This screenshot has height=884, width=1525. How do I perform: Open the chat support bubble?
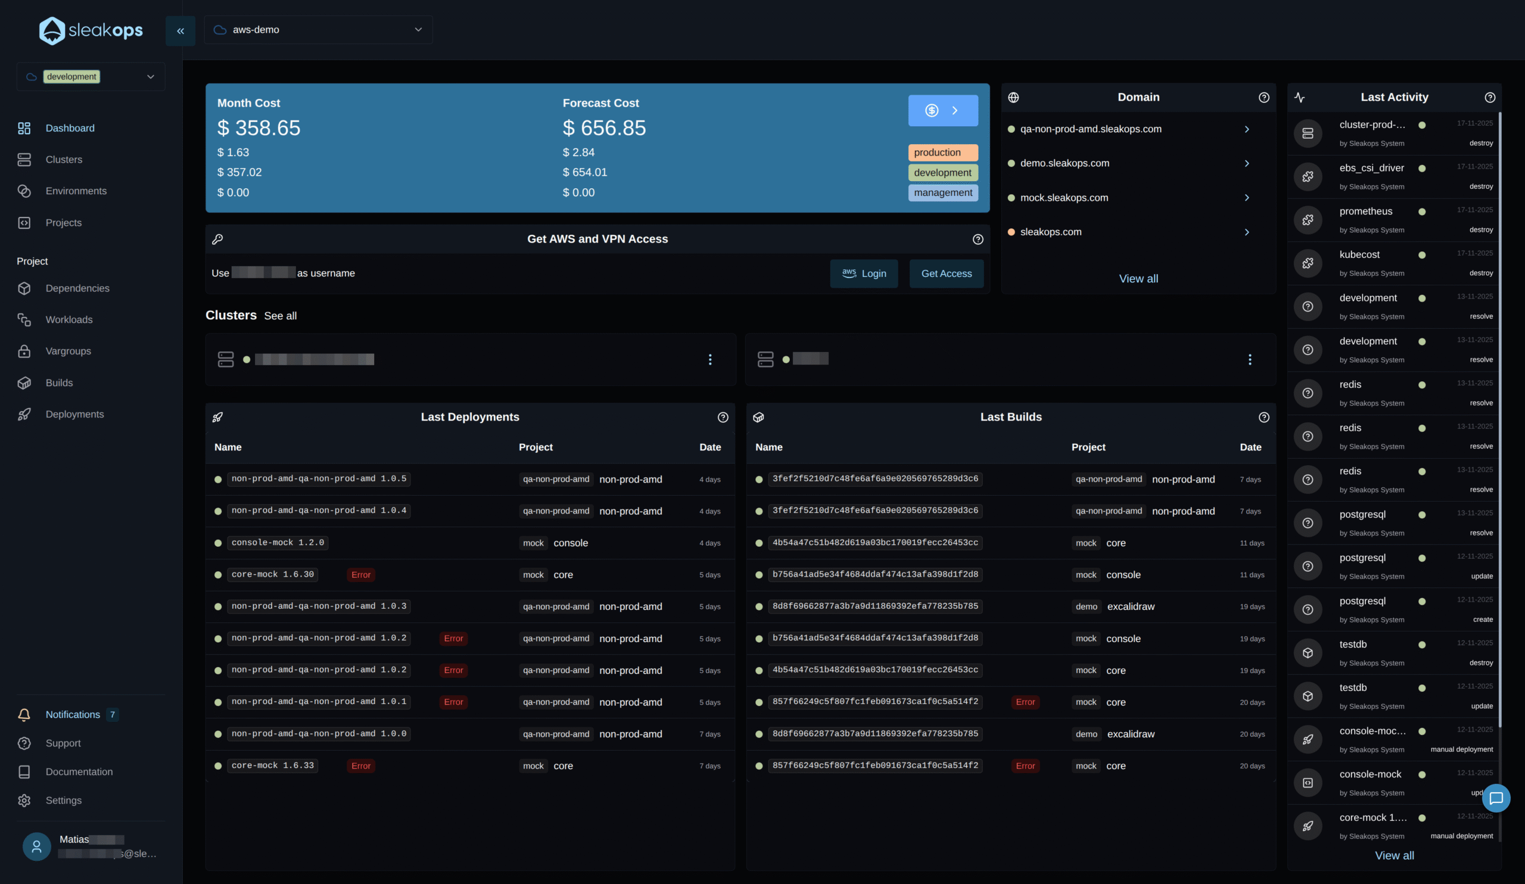[x=1495, y=798]
